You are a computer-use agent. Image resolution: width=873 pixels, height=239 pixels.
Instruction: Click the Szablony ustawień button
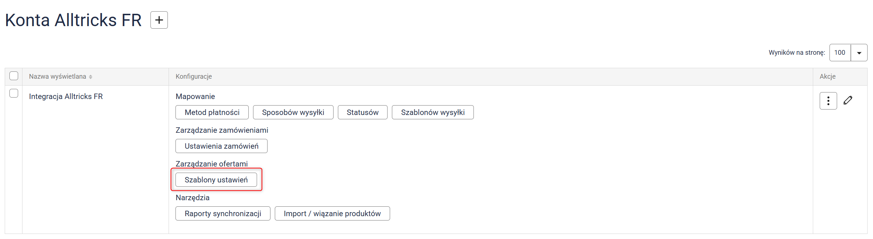click(216, 180)
